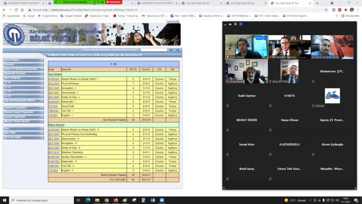
Task: Click Windows taskbar search box
Action: pyautogui.click(x=45, y=200)
